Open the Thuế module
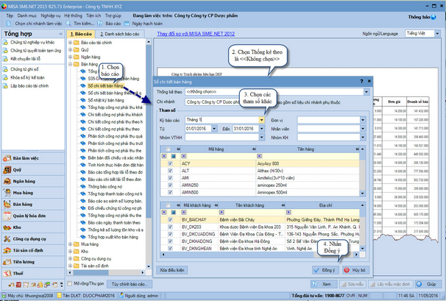Screen dimensions: 446x301 (x=33, y=274)
